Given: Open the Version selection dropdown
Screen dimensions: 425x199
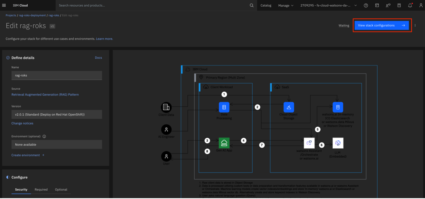Looking at the screenshot, I should coord(57,115).
